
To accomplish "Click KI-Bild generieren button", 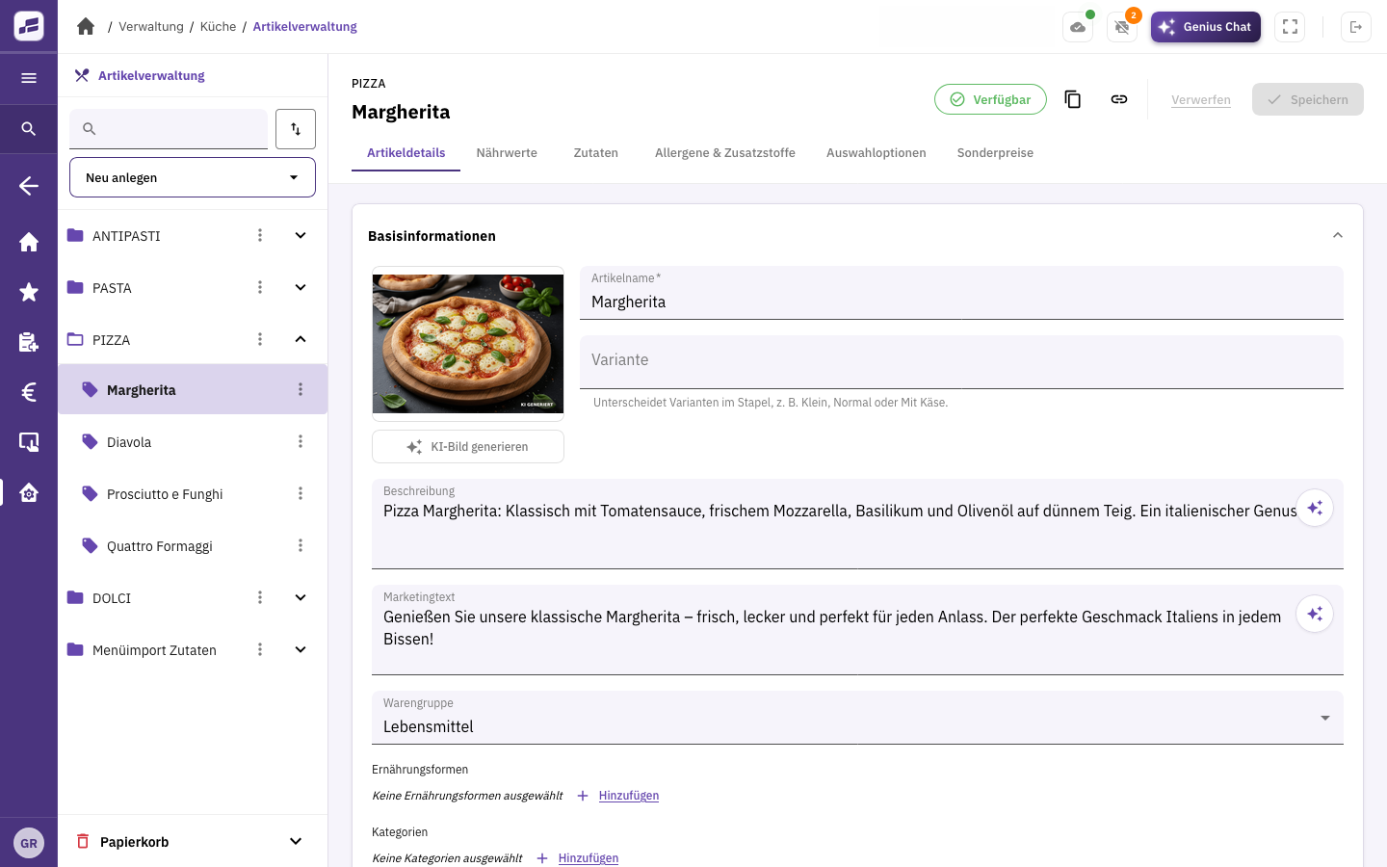I will pos(468,447).
